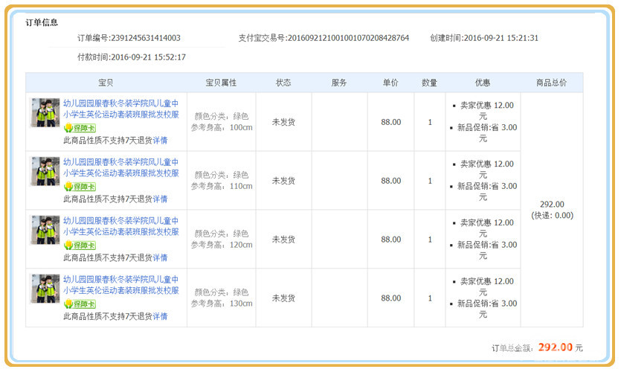Click 详情 link in the third item row
Viewport: 621px width, 372px height.
[160, 257]
